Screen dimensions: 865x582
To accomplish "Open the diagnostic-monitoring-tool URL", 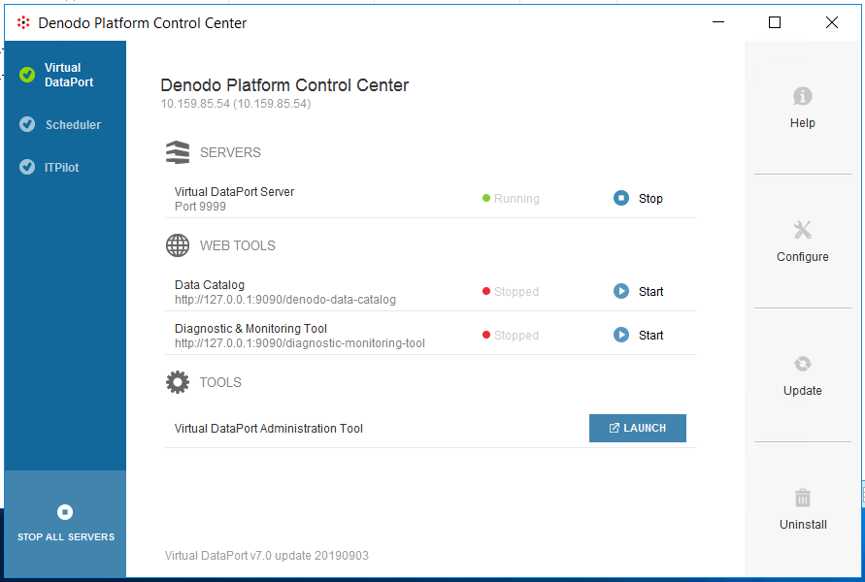I will click(300, 343).
